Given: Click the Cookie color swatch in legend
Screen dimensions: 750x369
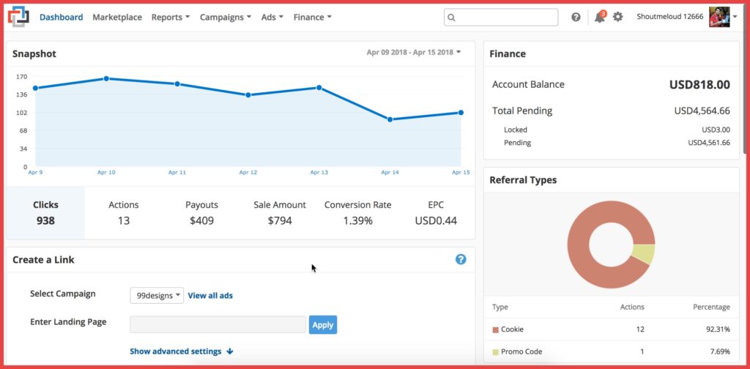Looking at the screenshot, I should (x=496, y=329).
